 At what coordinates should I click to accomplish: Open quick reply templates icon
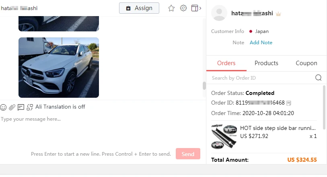coord(21,107)
